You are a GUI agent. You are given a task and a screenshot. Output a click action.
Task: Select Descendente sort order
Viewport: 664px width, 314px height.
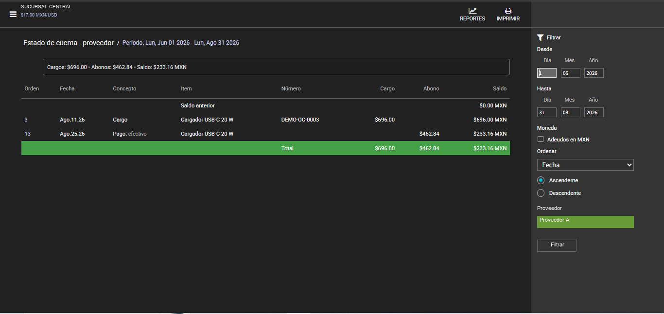pyautogui.click(x=541, y=193)
